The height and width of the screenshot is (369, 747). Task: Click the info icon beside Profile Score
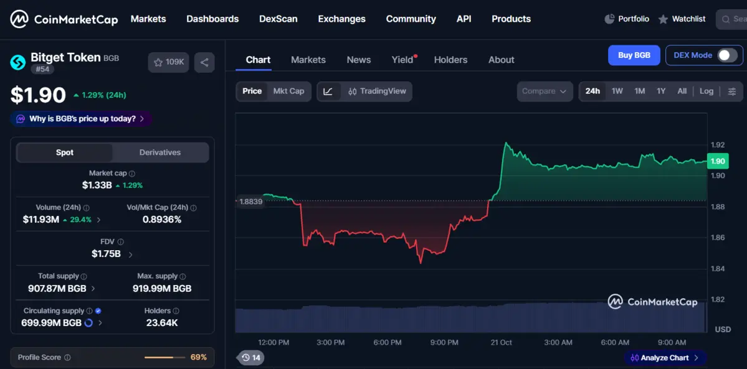[68, 358]
